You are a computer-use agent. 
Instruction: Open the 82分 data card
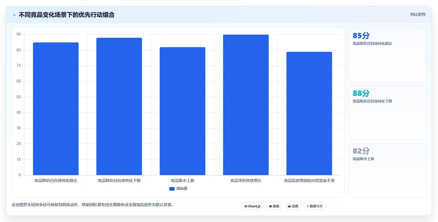(x=387, y=170)
